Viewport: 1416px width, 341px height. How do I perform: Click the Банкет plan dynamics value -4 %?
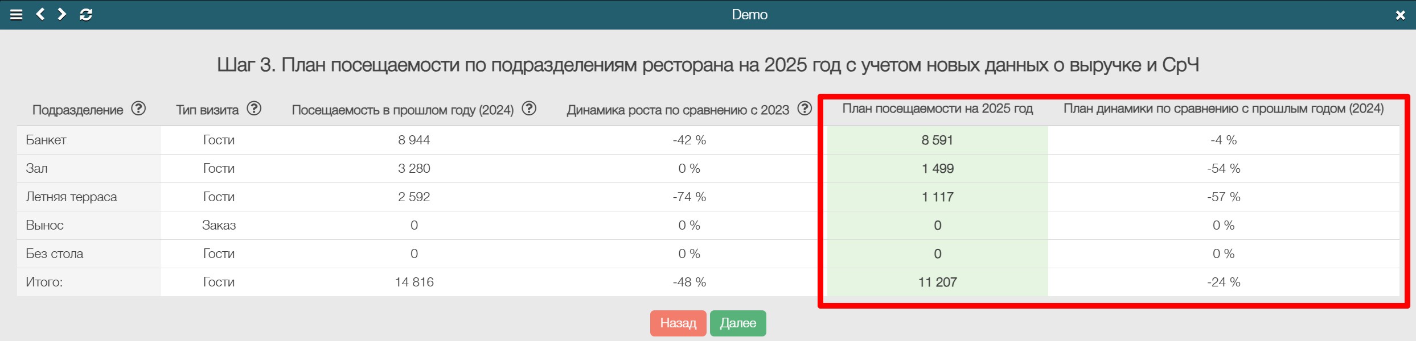pyautogui.click(x=1223, y=140)
